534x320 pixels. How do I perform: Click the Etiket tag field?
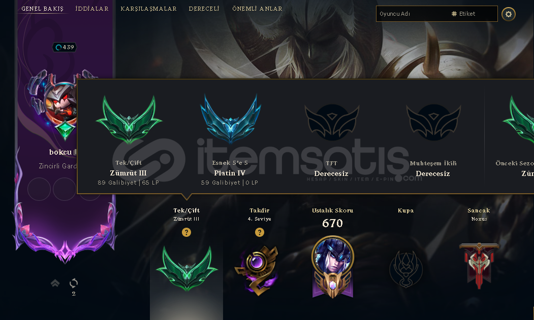474,14
